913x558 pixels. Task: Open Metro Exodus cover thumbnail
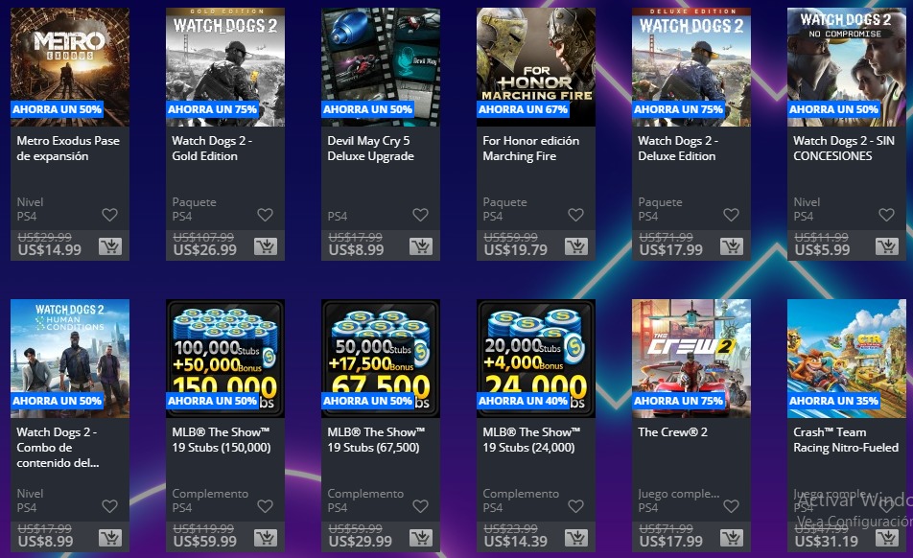tap(70, 67)
